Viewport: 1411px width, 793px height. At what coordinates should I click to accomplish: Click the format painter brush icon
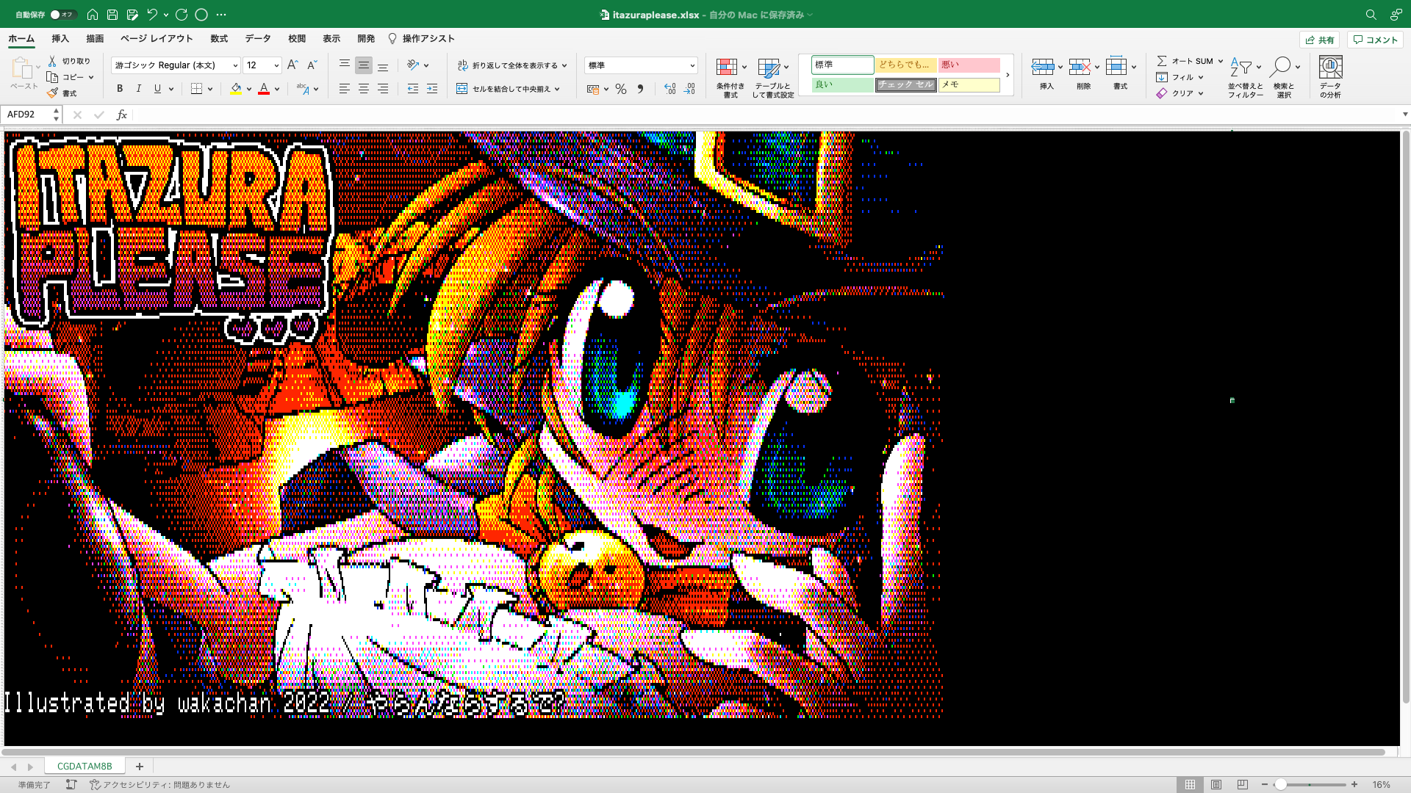click(52, 93)
